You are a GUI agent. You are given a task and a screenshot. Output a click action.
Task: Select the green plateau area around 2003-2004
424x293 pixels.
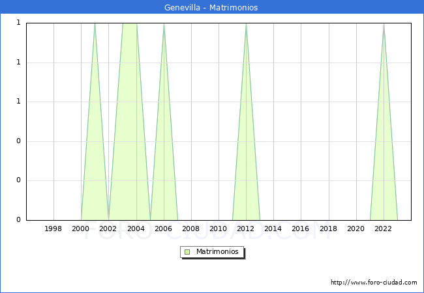129,98
